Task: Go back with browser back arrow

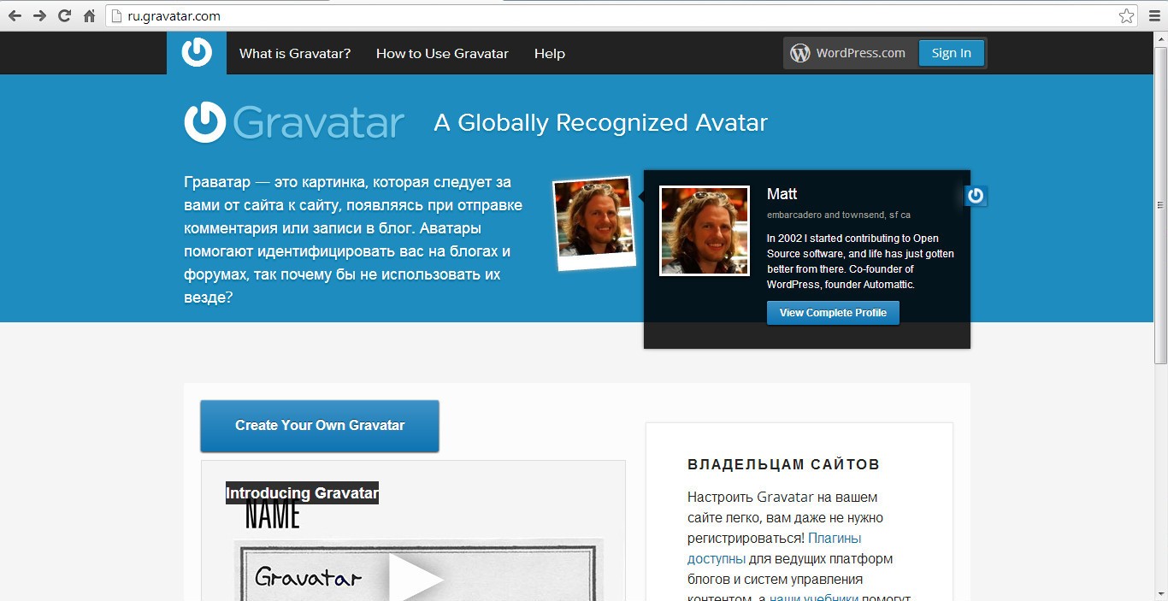Action: pyautogui.click(x=15, y=15)
